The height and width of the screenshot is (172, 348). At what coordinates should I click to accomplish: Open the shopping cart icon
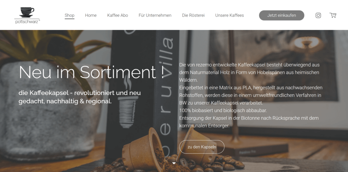coord(333,15)
